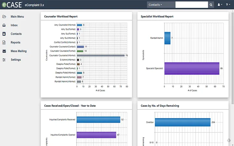
Task: Focus the top search input field
Action: 192,5
